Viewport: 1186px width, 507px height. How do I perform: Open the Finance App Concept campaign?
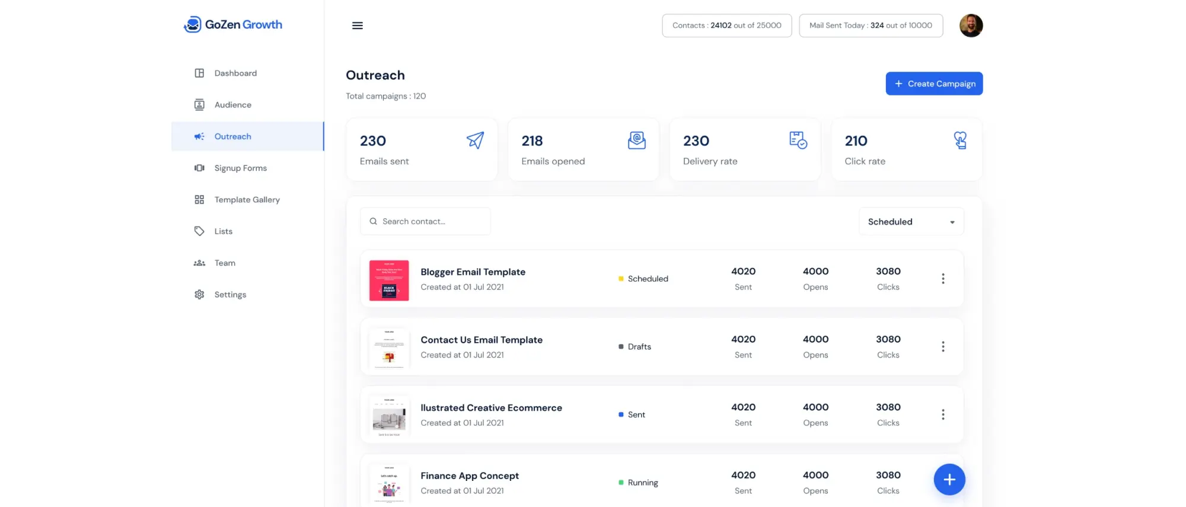click(x=469, y=476)
